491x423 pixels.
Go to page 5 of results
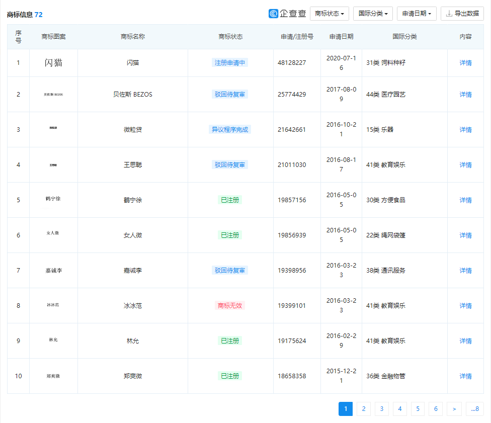[x=418, y=409]
